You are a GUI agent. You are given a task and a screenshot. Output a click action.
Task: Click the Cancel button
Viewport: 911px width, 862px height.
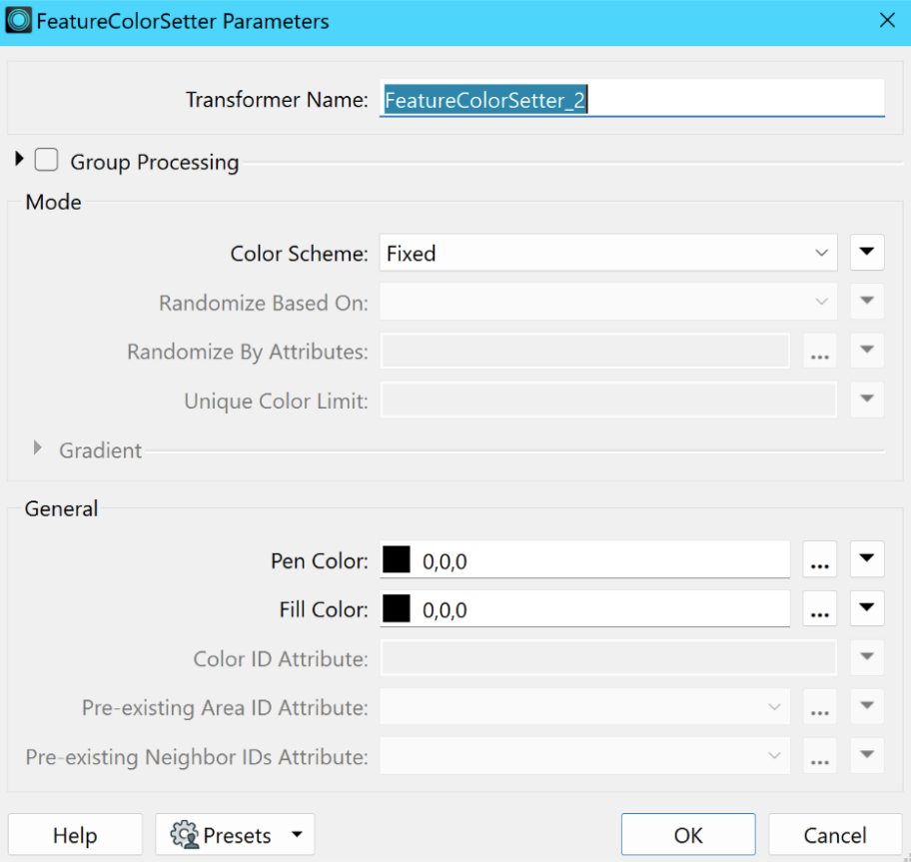pos(835,835)
